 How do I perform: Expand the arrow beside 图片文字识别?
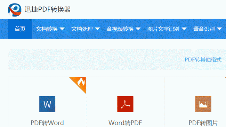[x=184, y=29]
